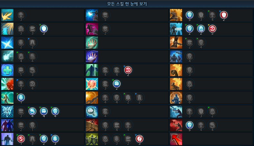The height and width of the screenshot is (146, 254).
Task: Click the red arrow skill icon
Action: [176, 139]
